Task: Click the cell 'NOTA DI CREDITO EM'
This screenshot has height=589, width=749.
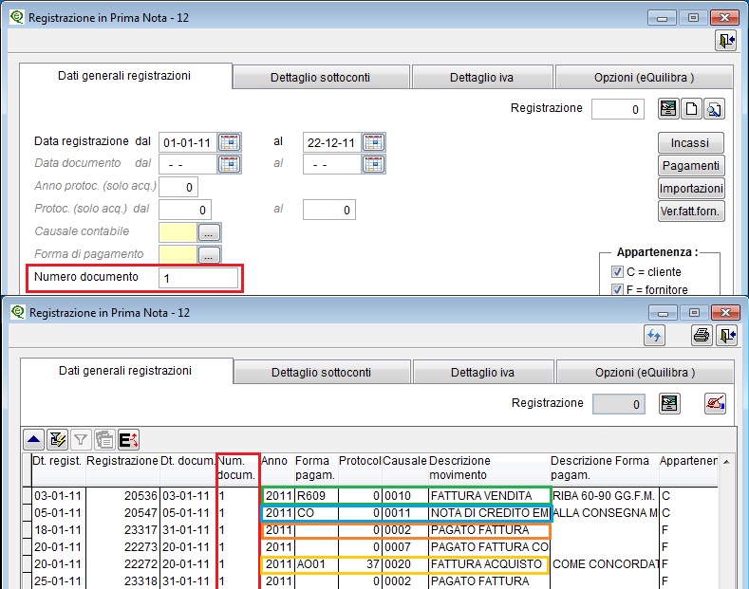Action: [489, 513]
